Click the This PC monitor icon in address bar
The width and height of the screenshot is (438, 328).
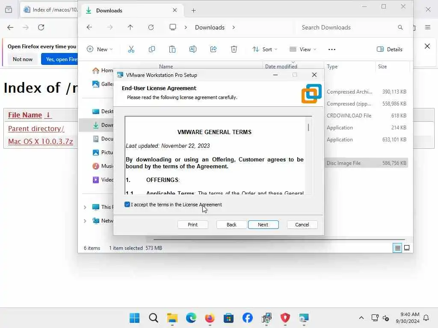pos(173,27)
